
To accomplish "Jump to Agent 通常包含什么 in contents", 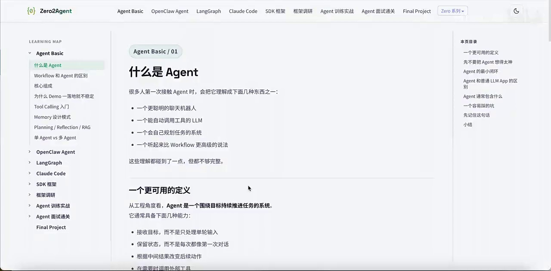I will [483, 96].
